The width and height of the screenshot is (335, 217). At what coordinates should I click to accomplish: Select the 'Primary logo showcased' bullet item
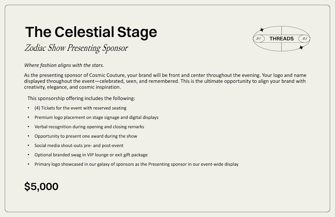coord(136,164)
